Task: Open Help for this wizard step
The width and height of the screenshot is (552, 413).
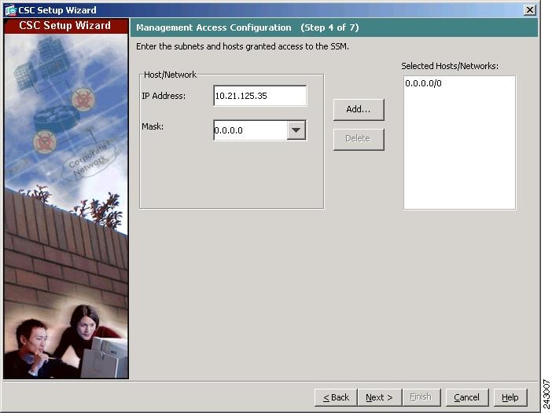Action: pyautogui.click(x=510, y=397)
